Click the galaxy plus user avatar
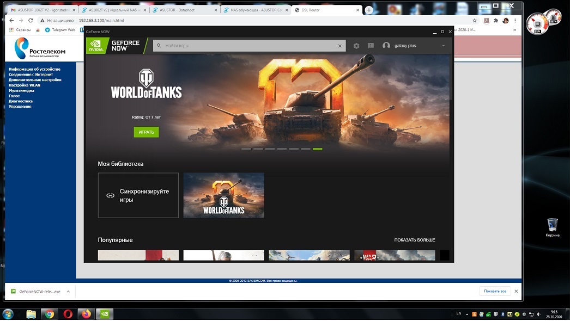The height and width of the screenshot is (321, 570). click(x=386, y=45)
